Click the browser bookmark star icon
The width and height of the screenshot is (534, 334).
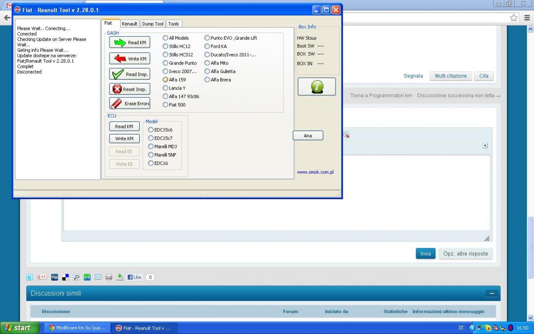[514, 18]
